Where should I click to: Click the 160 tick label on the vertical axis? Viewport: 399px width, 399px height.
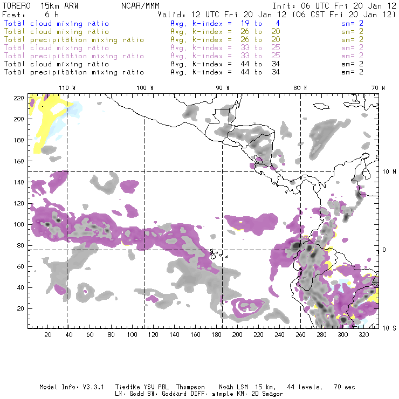(19, 161)
